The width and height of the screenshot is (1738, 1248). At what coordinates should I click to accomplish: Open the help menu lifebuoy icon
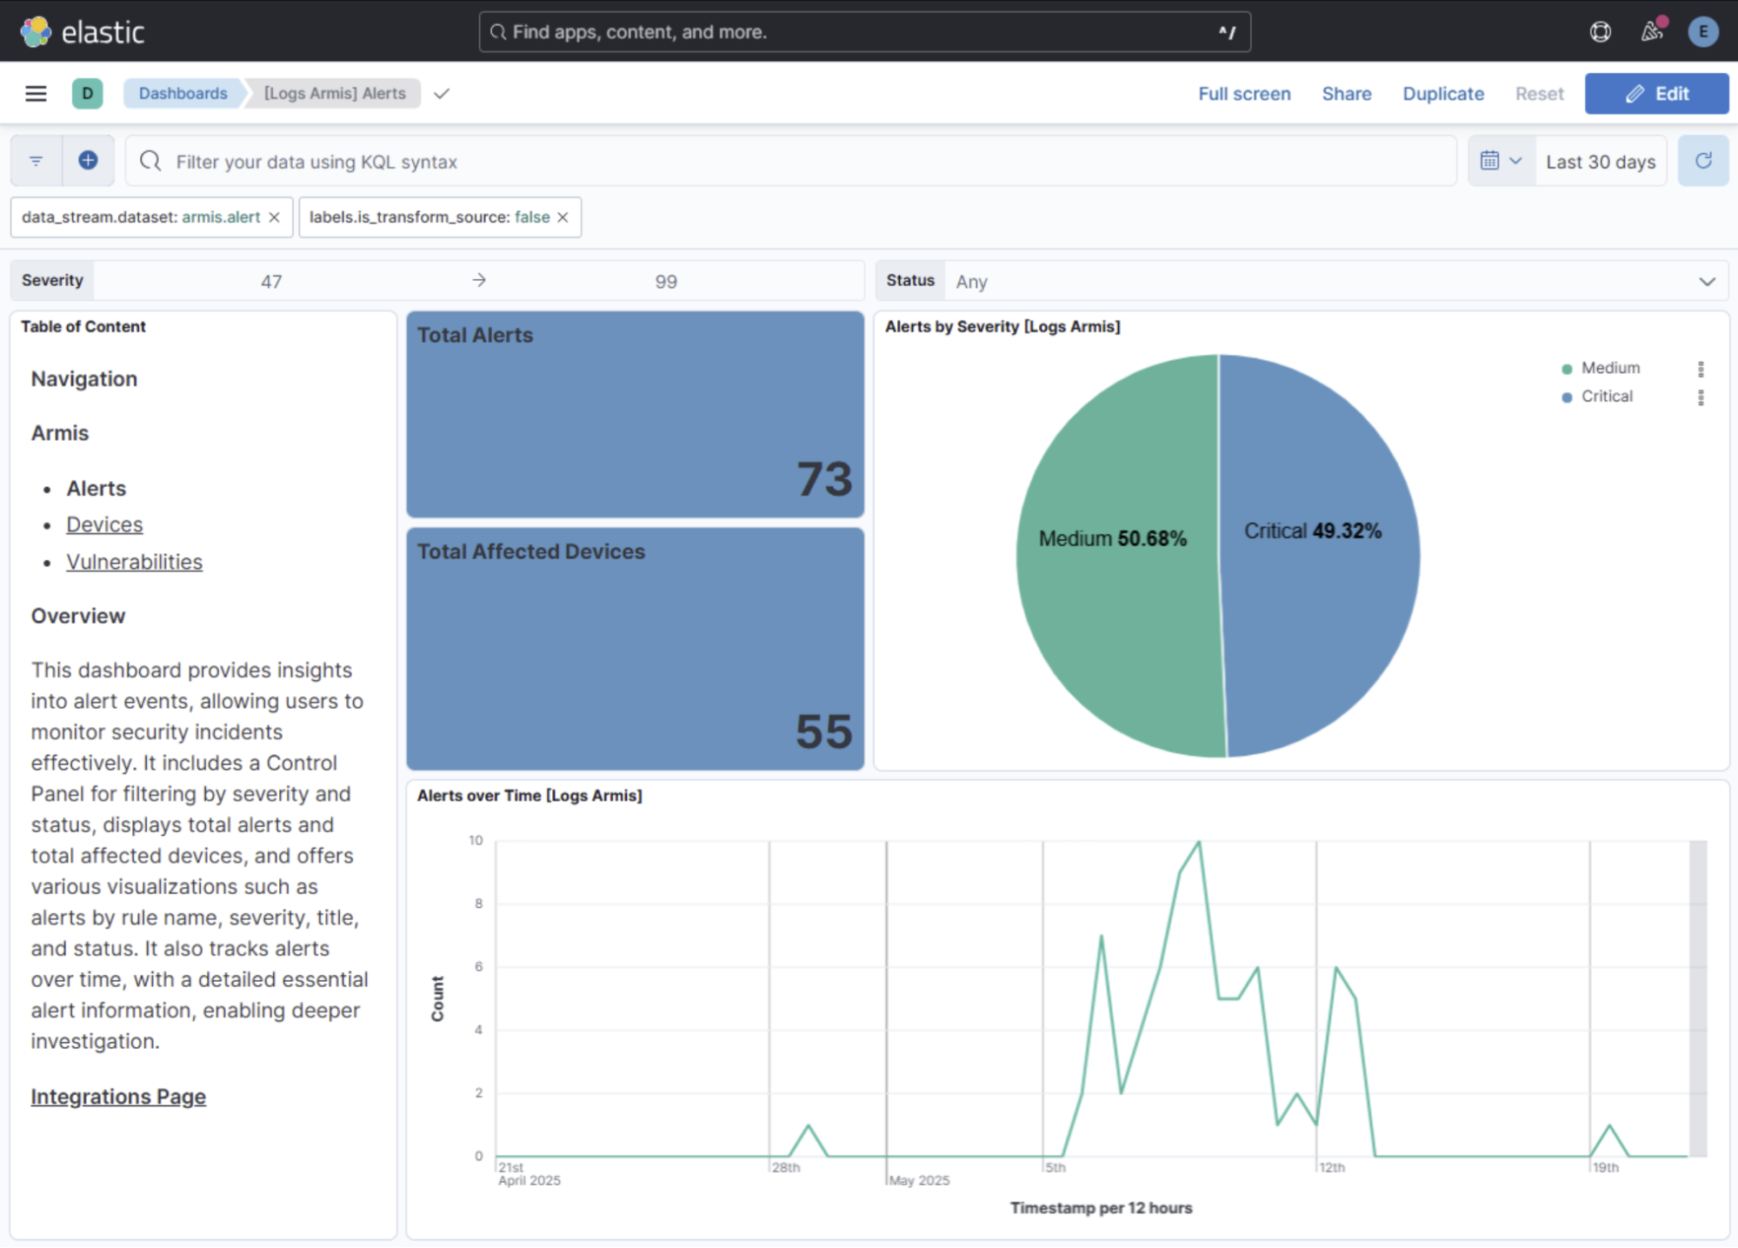(1600, 31)
